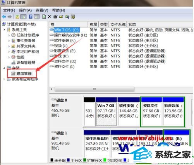This screenshot has width=194, height=165.
Task: Open the 查看(V) menu
Action: 42,10
